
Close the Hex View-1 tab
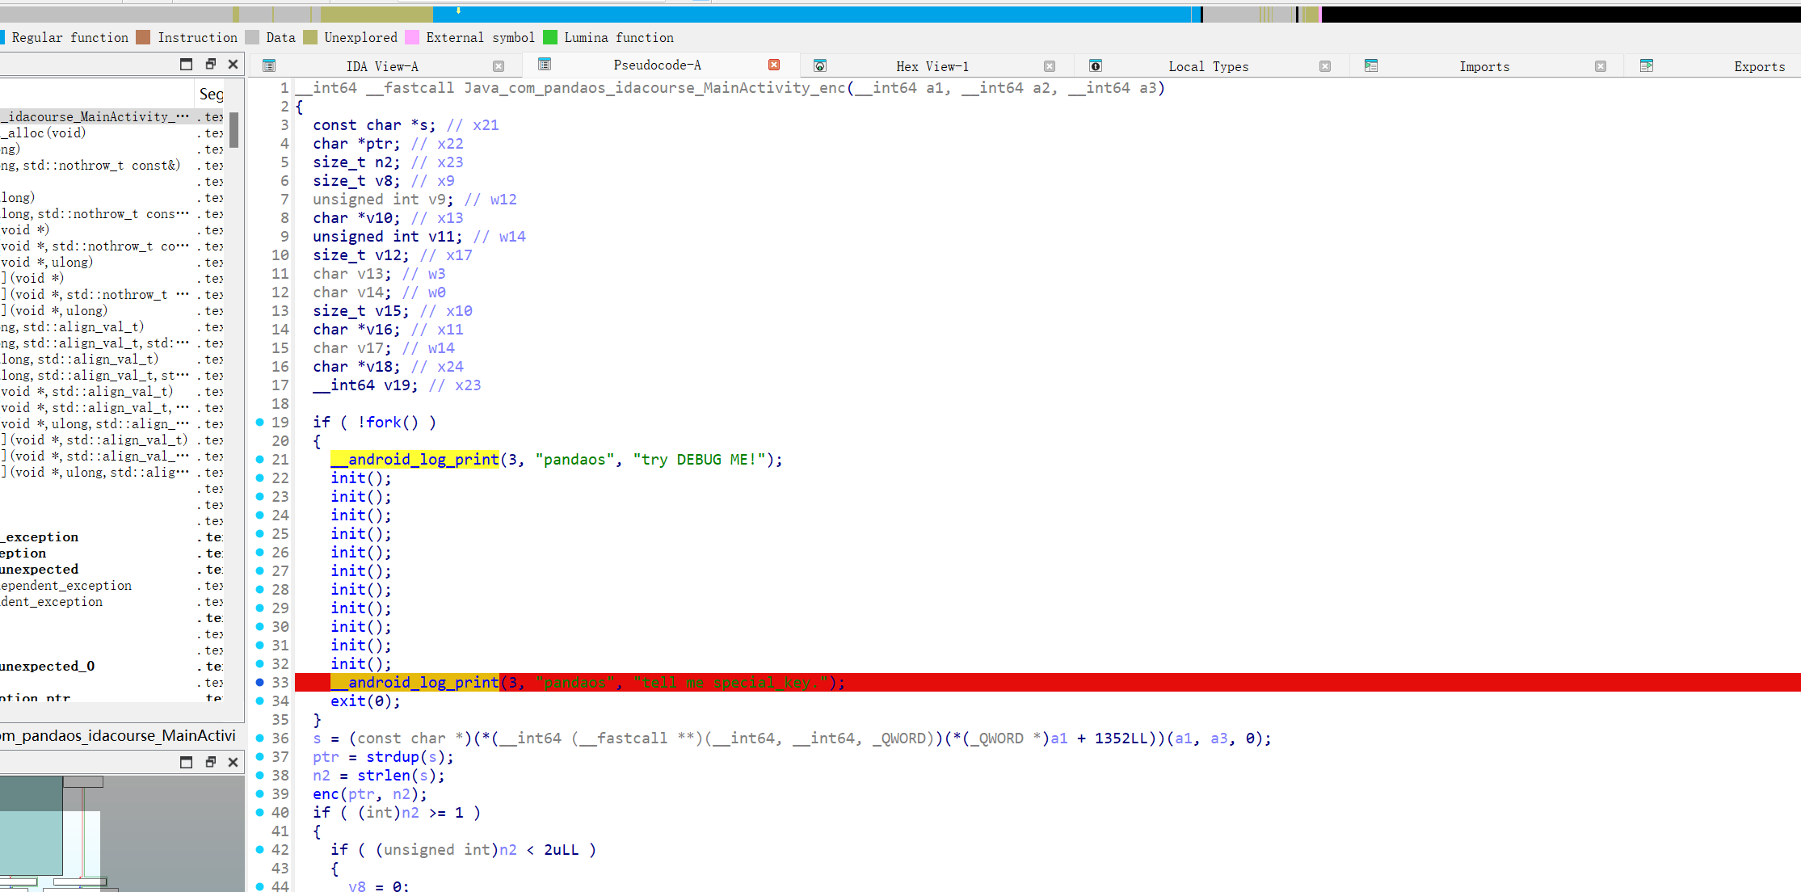tap(1049, 66)
